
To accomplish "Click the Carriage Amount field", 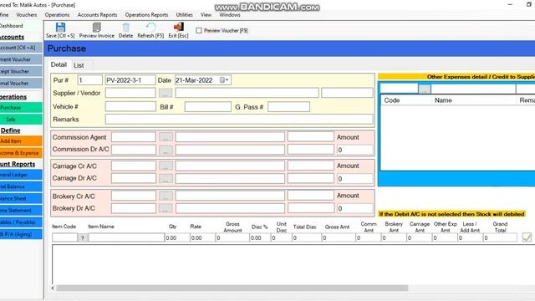I will click(x=354, y=178).
